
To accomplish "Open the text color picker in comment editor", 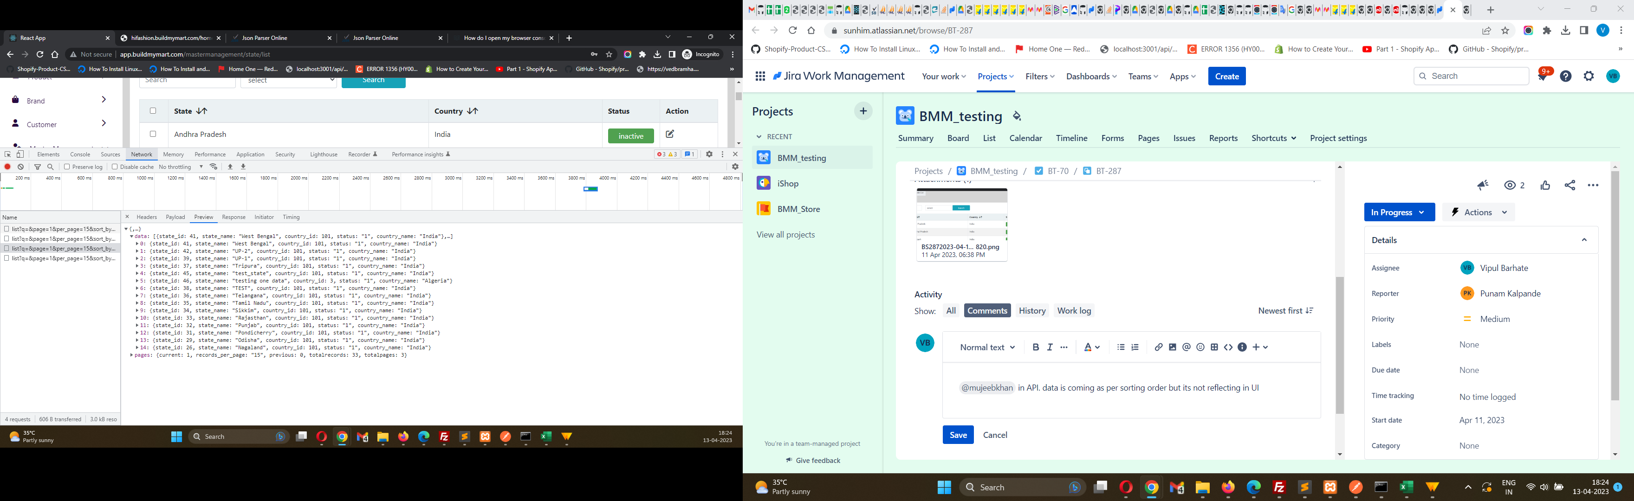I will pyautogui.click(x=1092, y=347).
